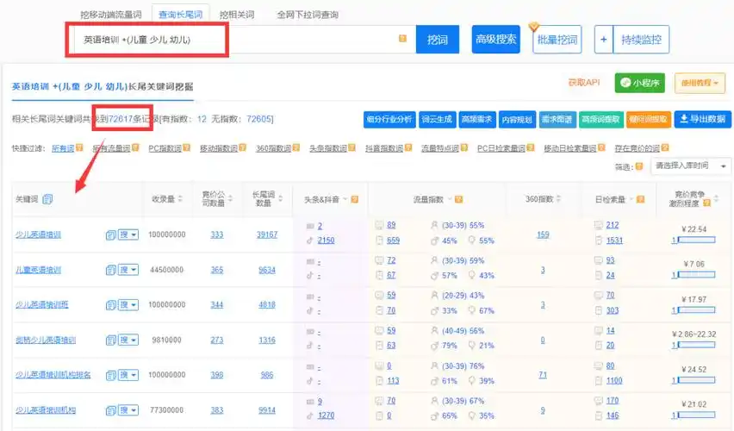Focus keyword search input 英语培训 field
This screenshot has width=734, height=431.
point(244,40)
